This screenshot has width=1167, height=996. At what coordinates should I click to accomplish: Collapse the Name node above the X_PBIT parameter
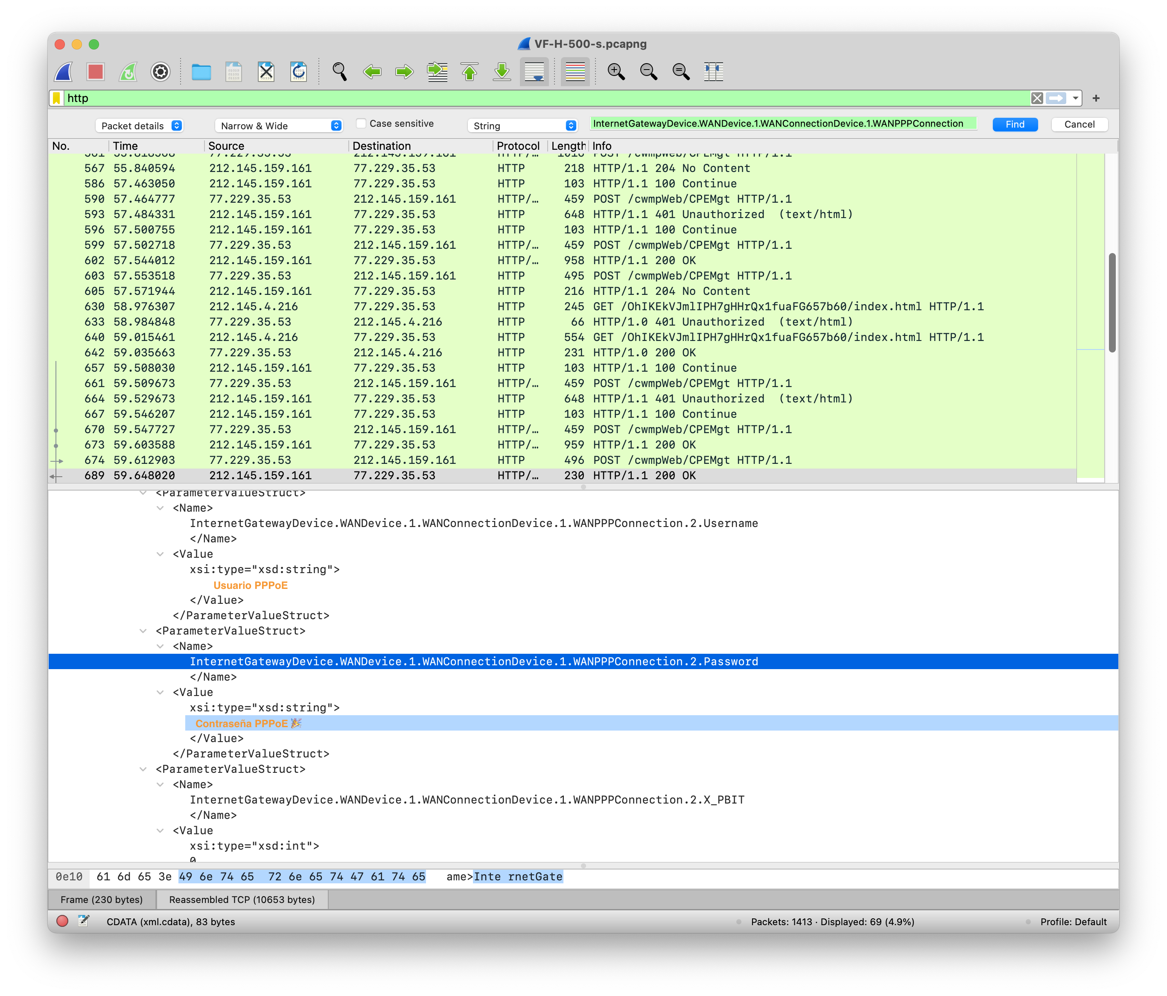[x=160, y=784]
